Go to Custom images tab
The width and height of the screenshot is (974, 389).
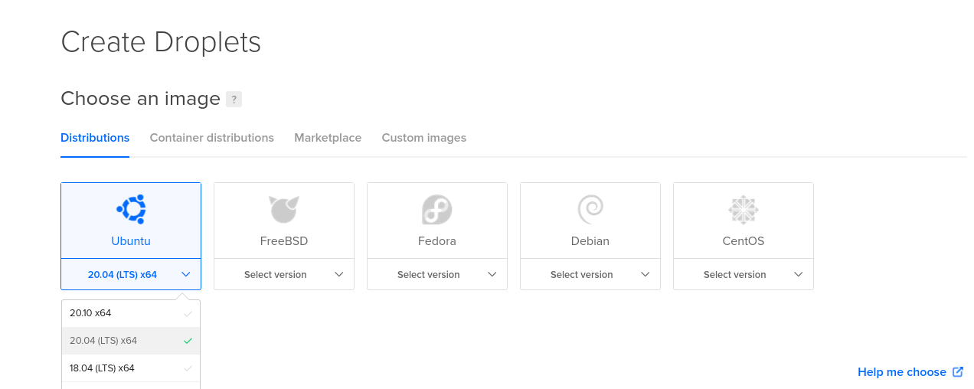[x=423, y=138]
